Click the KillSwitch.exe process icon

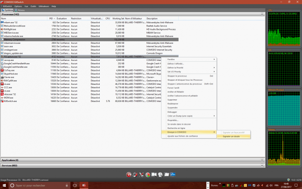(x=2, y=101)
